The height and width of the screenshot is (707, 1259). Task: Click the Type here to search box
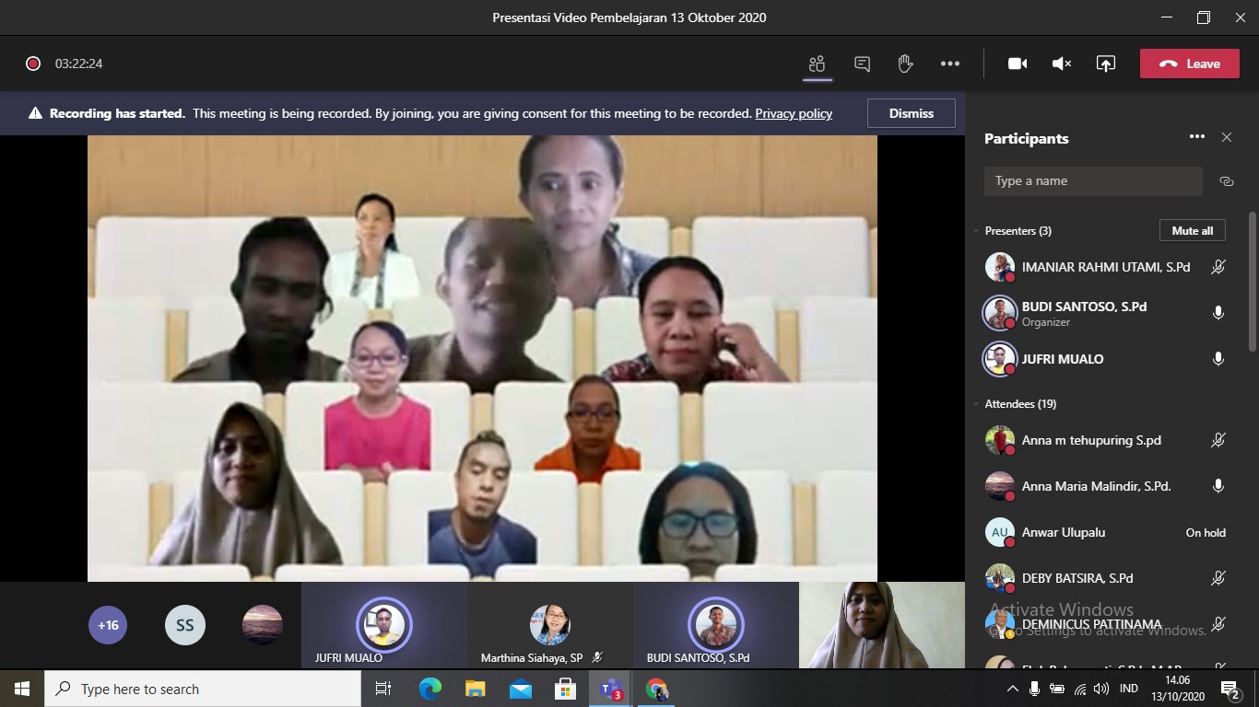[x=203, y=689]
